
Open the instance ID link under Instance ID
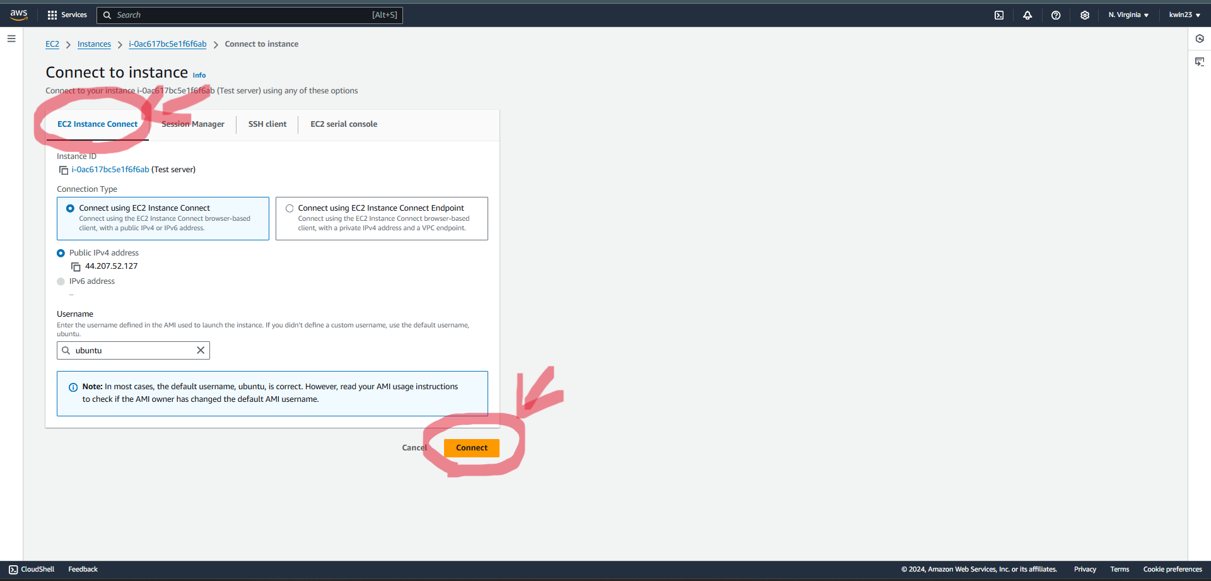pos(110,170)
